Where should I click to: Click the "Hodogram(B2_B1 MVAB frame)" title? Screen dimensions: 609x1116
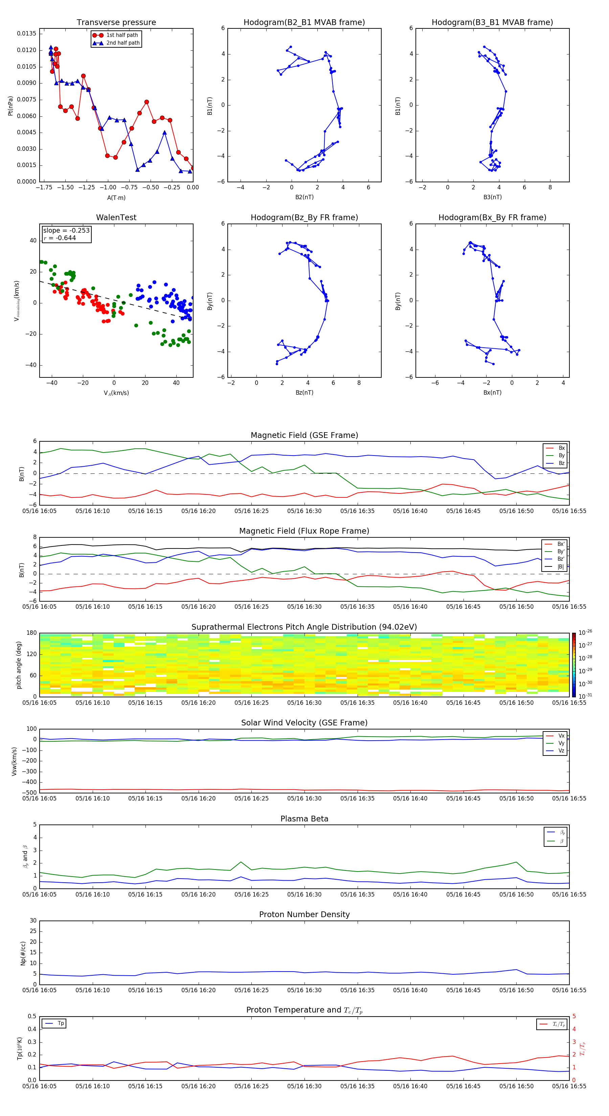pyautogui.click(x=304, y=23)
